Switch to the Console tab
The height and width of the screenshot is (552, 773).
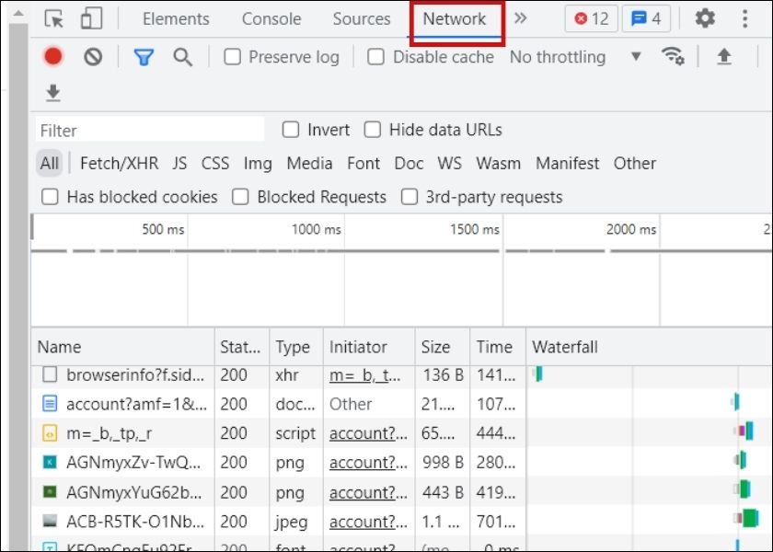coord(271,19)
